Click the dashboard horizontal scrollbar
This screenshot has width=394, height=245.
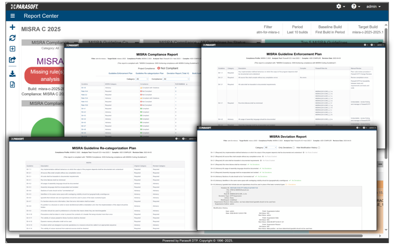click(x=191, y=236)
